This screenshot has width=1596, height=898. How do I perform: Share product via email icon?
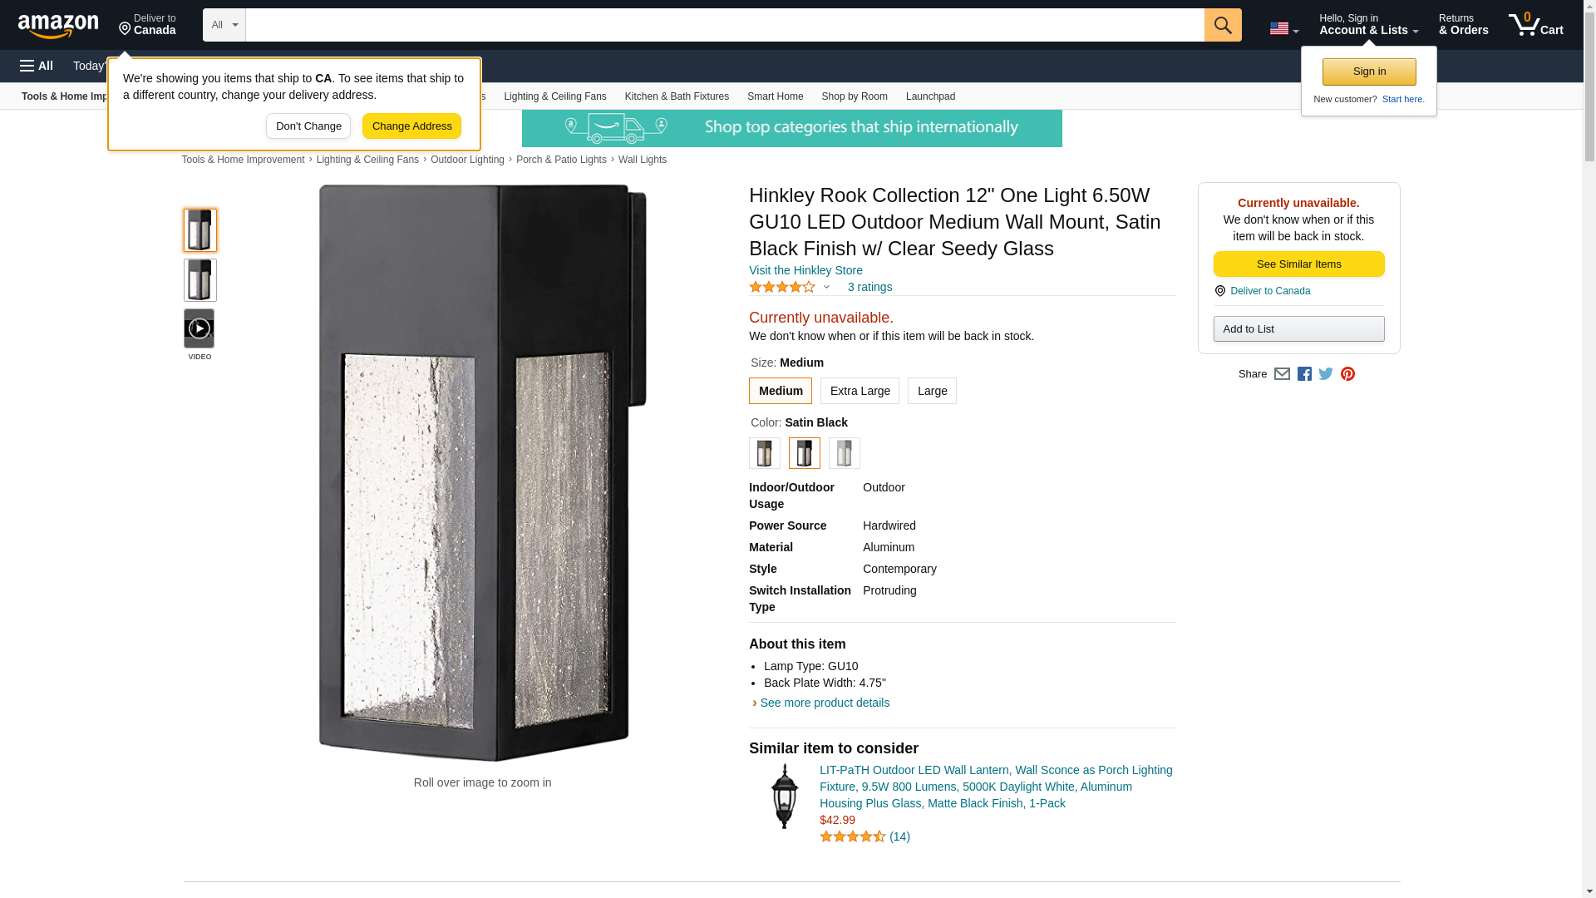[1282, 374]
